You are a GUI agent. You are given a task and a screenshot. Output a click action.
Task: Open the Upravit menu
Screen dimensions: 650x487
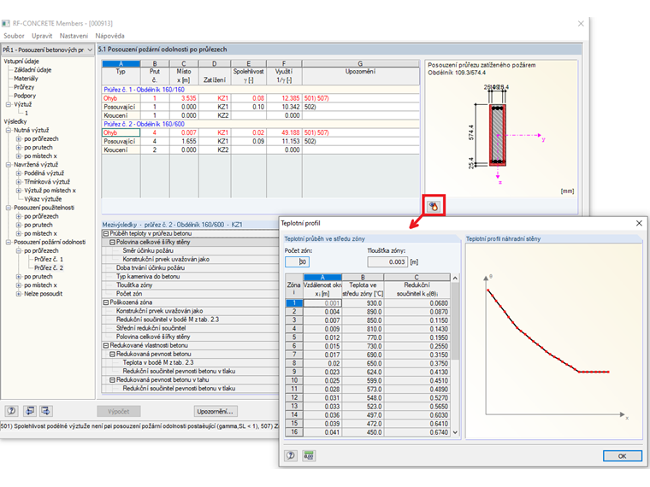tap(42, 36)
